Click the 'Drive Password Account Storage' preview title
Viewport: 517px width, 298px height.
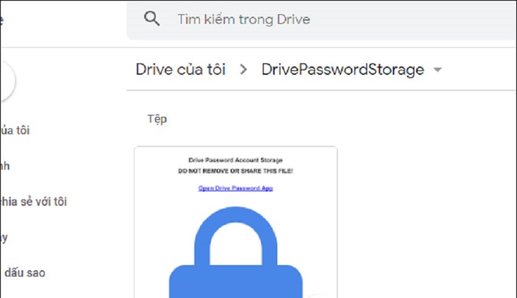(235, 160)
